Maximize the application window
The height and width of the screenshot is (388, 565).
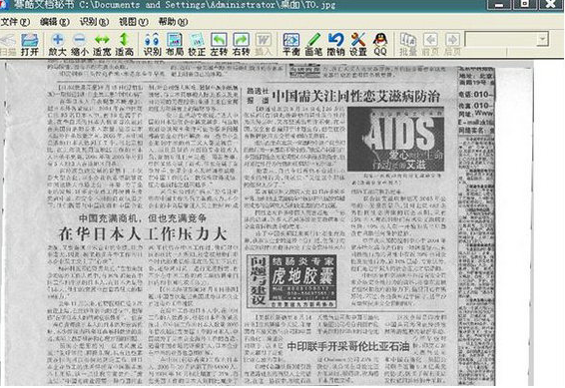coord(525,4)
